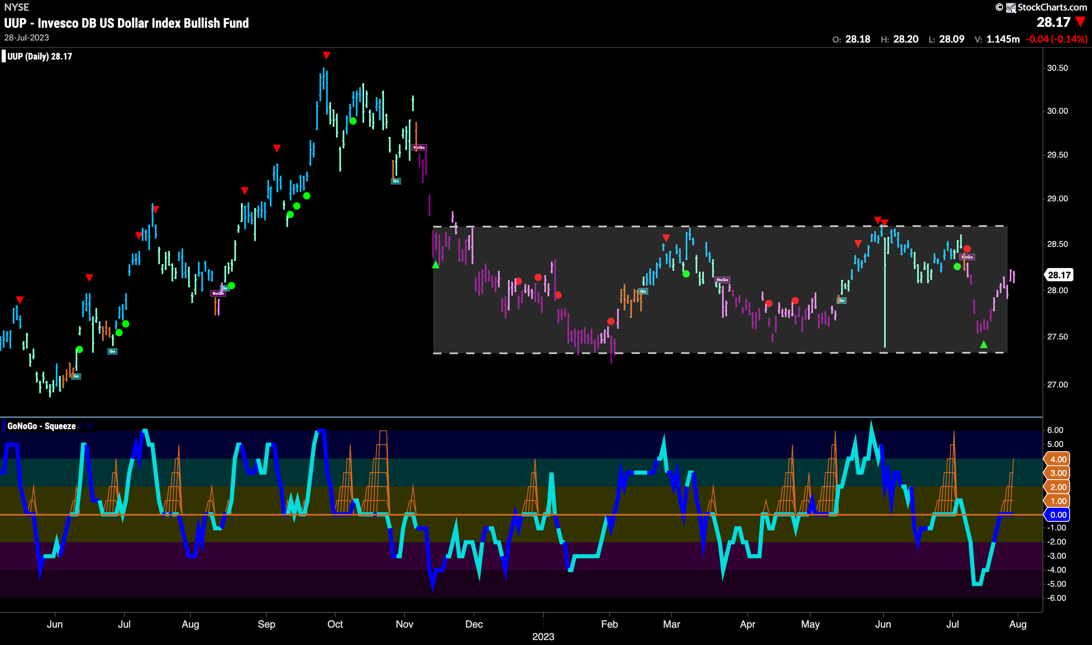The image size is (1092, 645).
Task: Click the red circle above July 2023 bars
Action: point(967,249)
